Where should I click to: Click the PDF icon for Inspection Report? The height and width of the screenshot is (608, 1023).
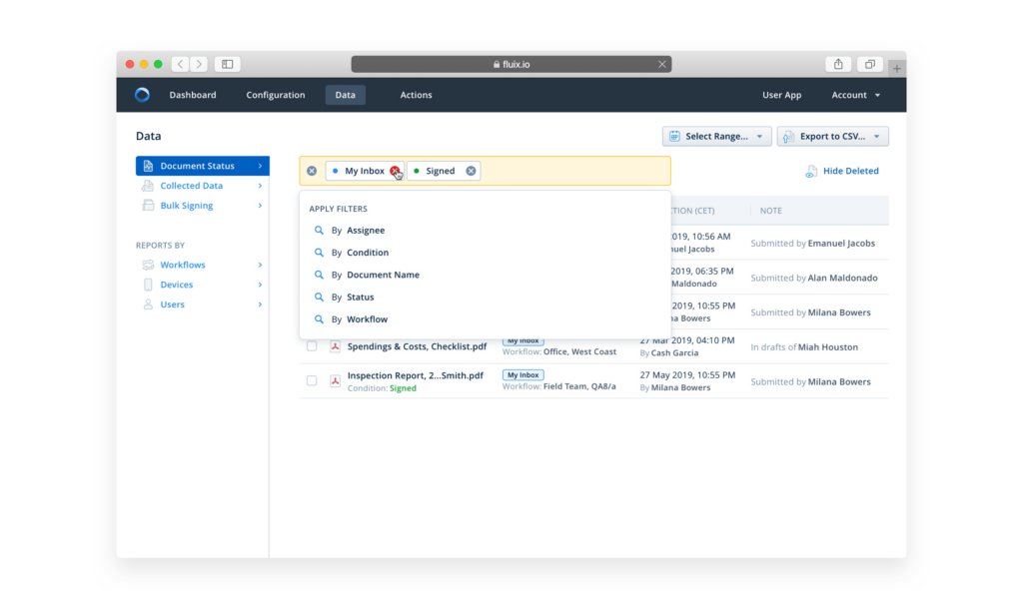coord(337,381)
